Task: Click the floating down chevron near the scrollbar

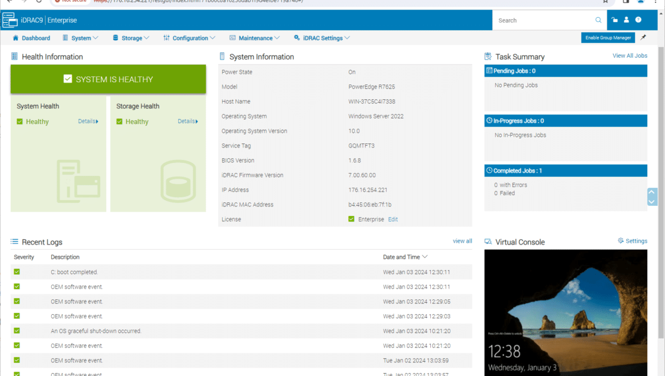Action: click(652, 202)
